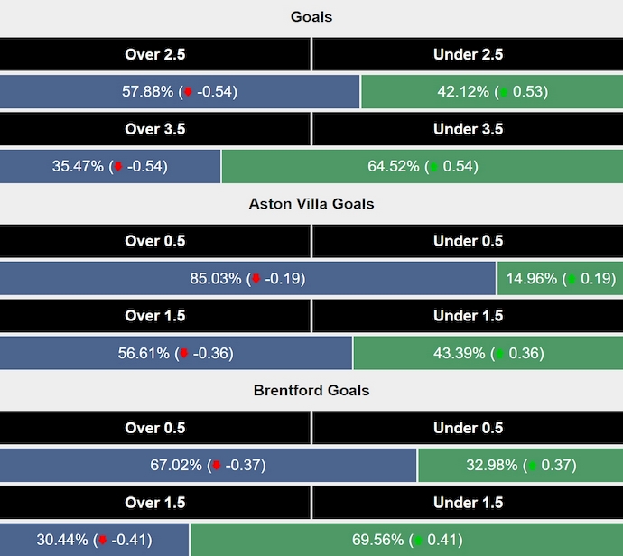This screenshot has height=556, width=623.
Task: Select Aston Villa Under 0.5 header
Action: coord(468,241)
